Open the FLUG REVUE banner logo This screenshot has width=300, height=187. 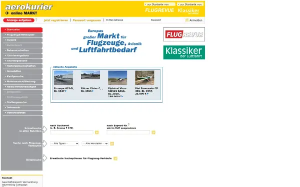coord(184,34)
